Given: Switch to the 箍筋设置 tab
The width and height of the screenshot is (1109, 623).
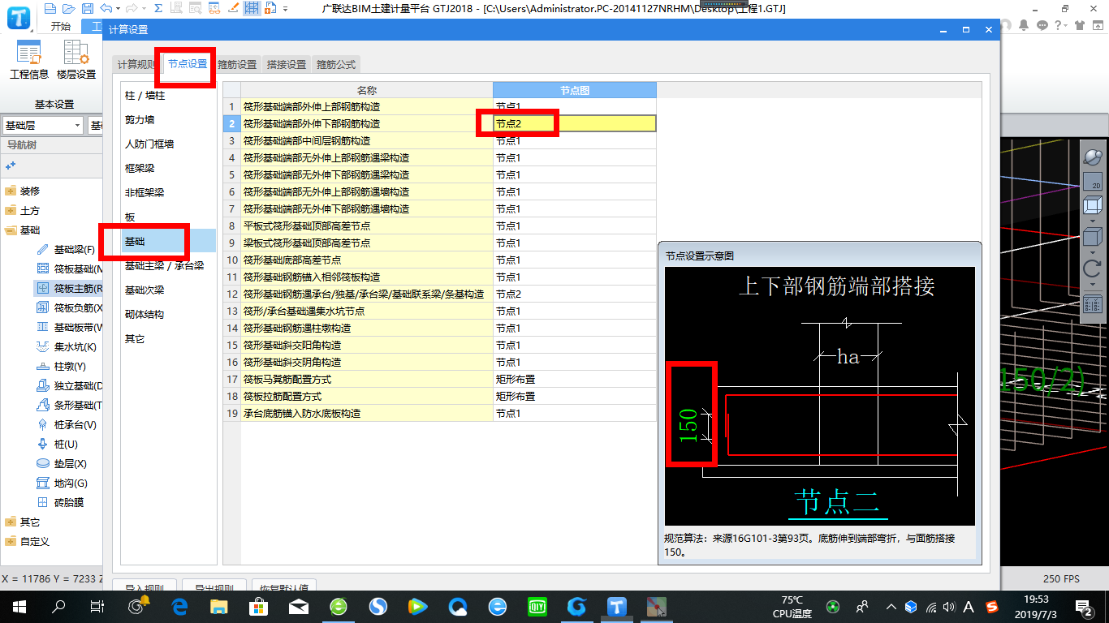Looking at the screenshot, I should [237, 64].
